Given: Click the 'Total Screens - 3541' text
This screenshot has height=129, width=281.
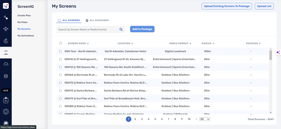Looking at the screenshot, I should (x=260, y=119).
